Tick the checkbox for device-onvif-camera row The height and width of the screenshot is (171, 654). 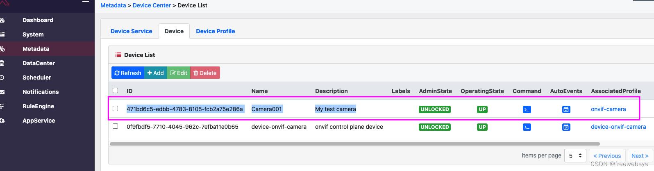[115, 126]
